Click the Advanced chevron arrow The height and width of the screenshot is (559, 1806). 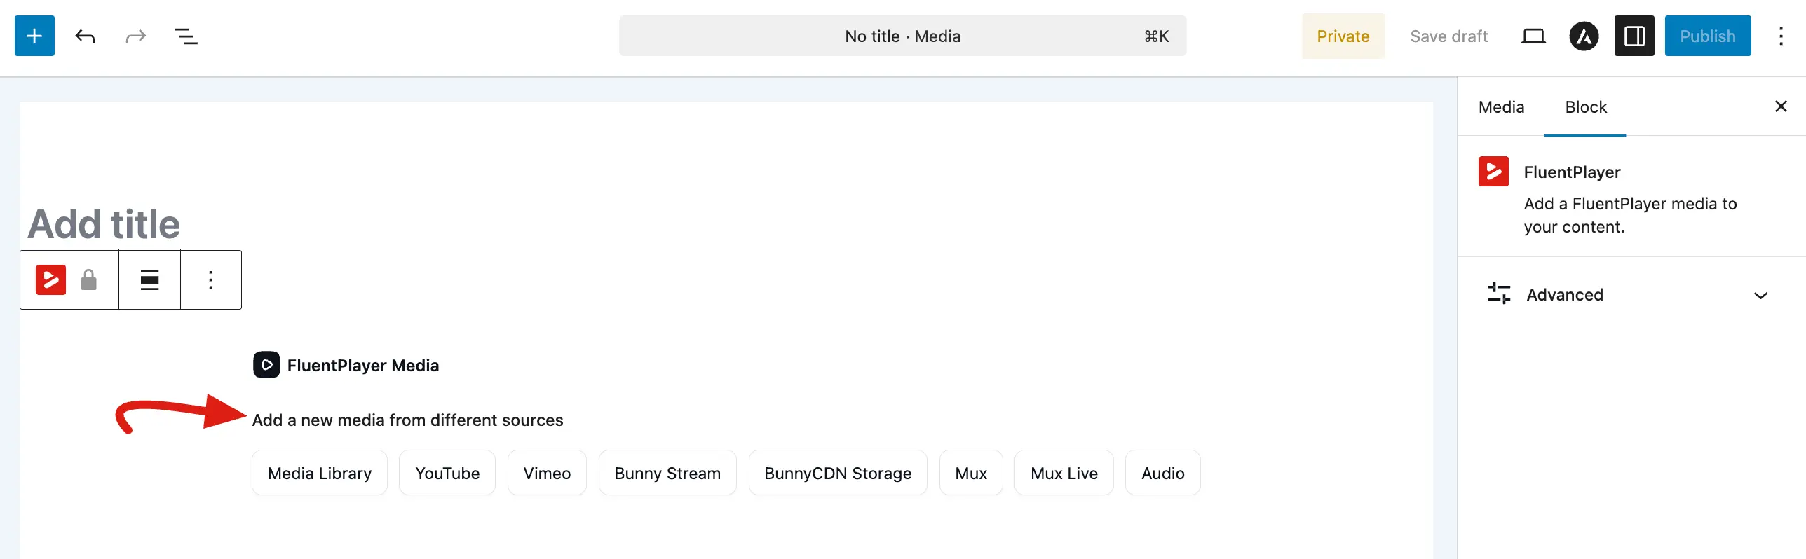(x=1760, y=295)
